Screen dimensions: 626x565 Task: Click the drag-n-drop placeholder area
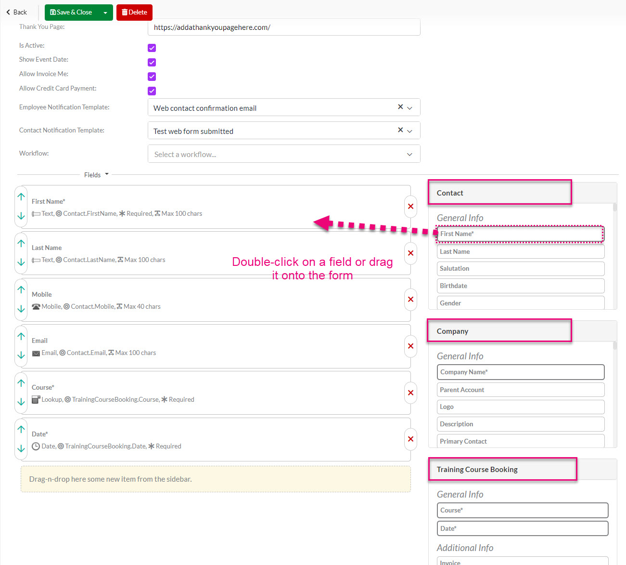click(x=216, y=479)
